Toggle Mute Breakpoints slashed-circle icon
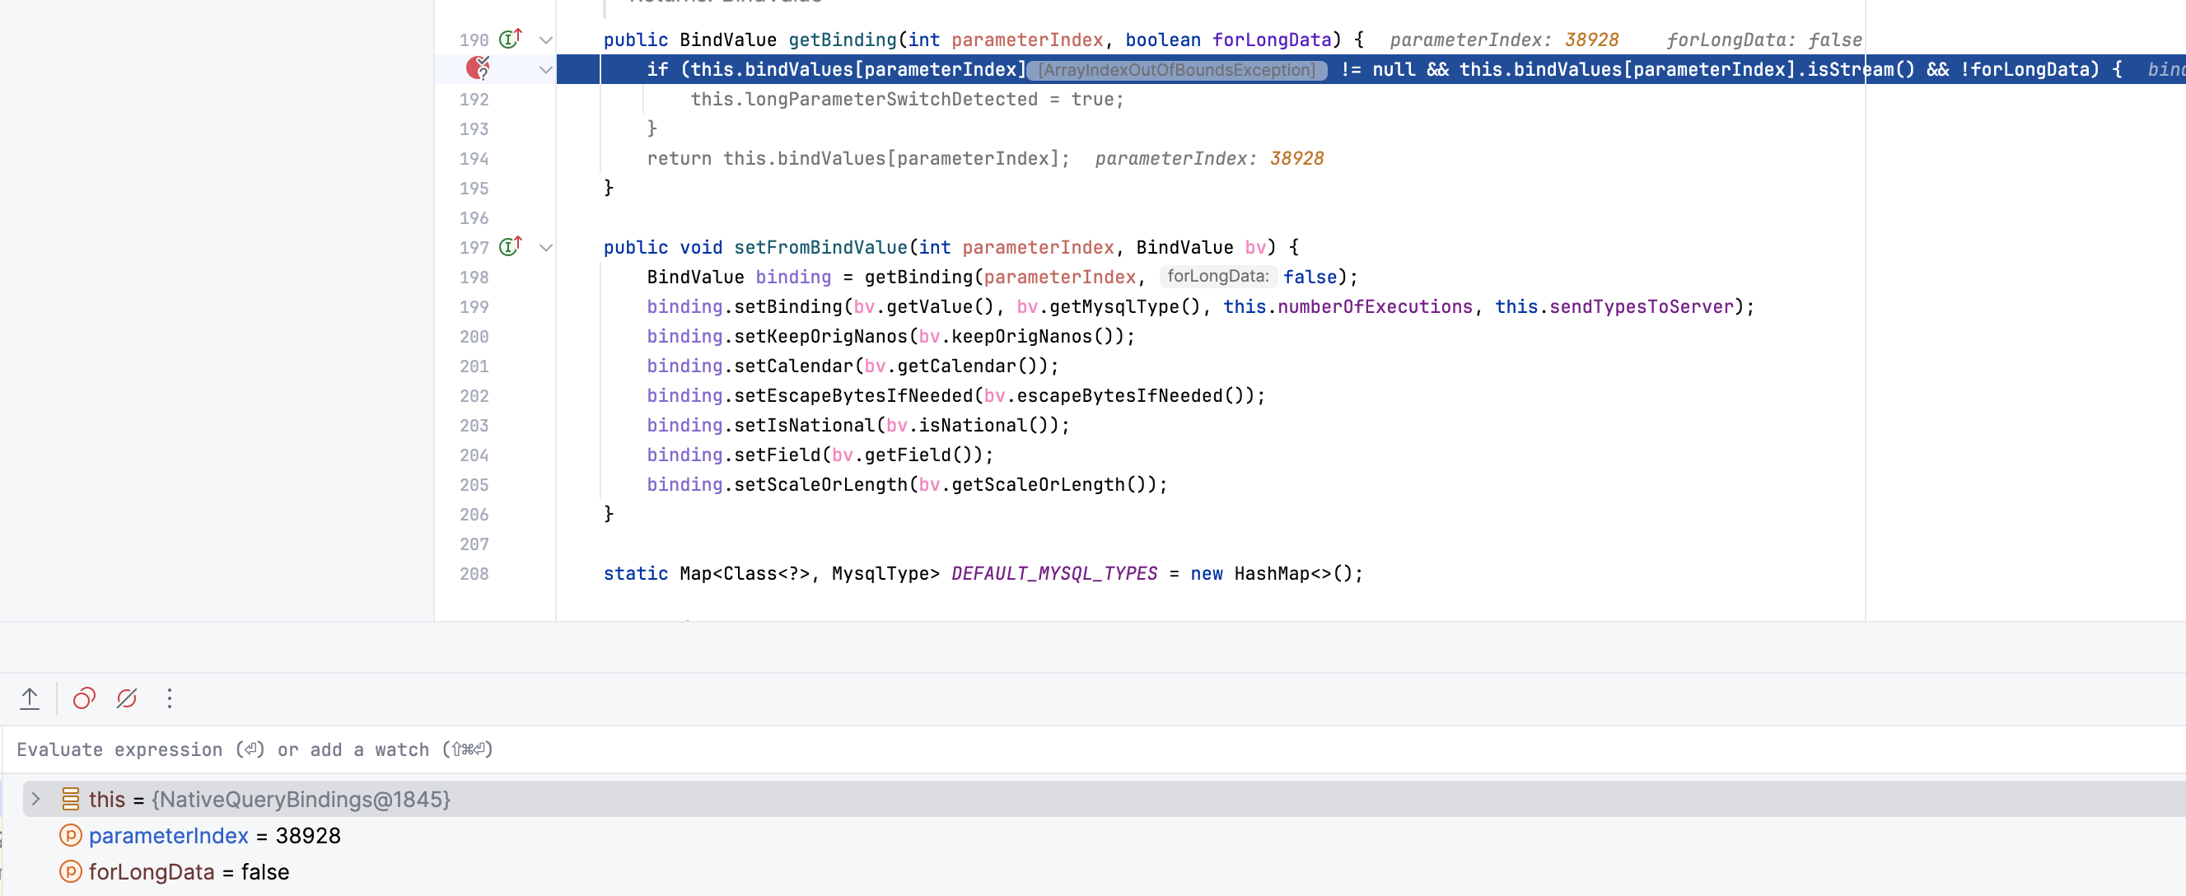Screen dimensions: 2186x896 click(127, 698)
